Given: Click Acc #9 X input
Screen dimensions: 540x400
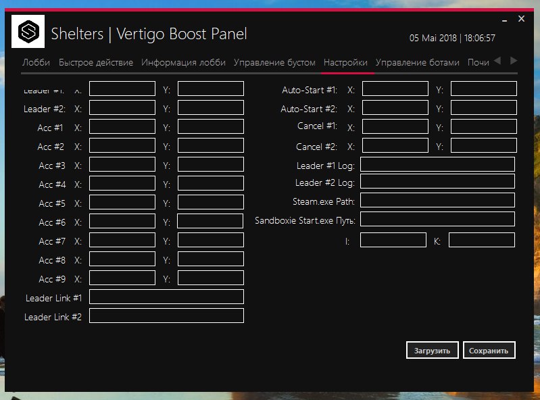Looking at the screenshot, I should (x=122, y=278).
